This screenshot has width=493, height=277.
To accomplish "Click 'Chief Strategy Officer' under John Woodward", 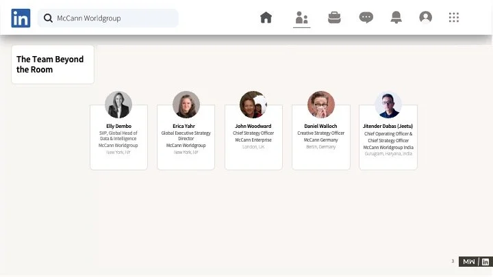I will pos(253,133).
